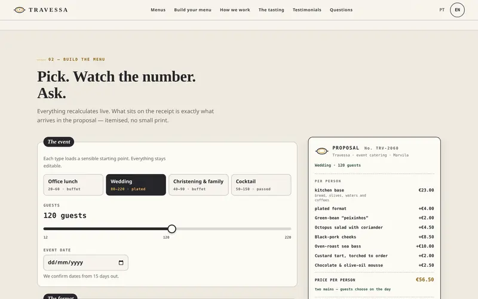This screenshot has width=478, height=299.
Task: Click 'two mains — guests choose on the day' note
Action: [x=353, y=289]
